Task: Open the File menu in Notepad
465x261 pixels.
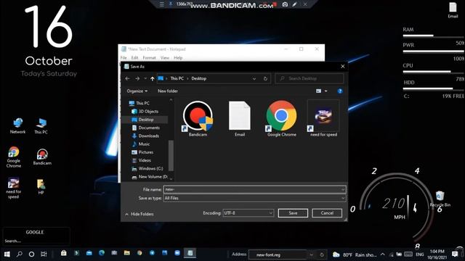Action: (x=124, y=58)
